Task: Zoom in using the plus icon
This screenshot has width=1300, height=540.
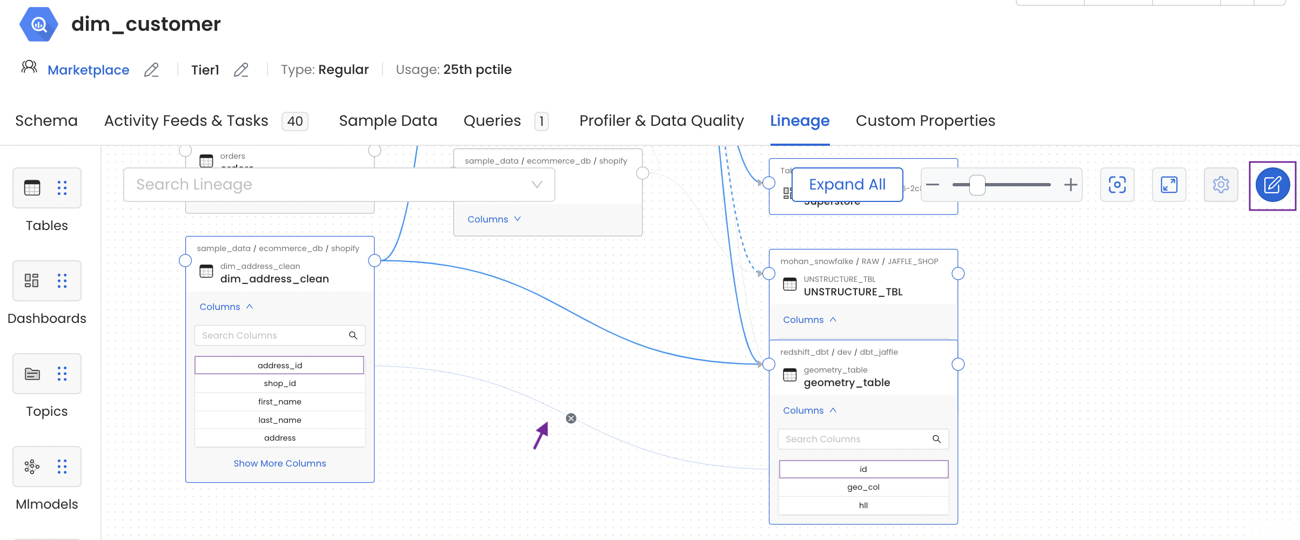Action: 1069,185
